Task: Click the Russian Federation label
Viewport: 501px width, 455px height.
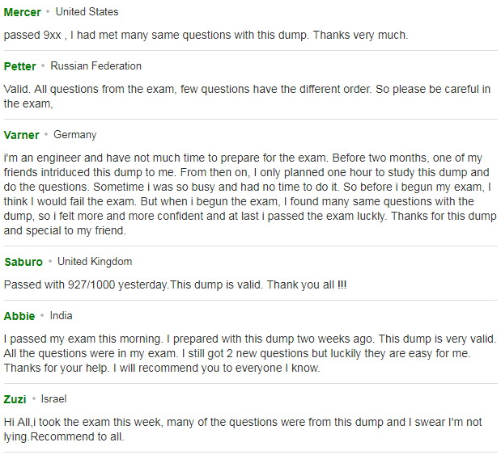Action: click(96, 66)
